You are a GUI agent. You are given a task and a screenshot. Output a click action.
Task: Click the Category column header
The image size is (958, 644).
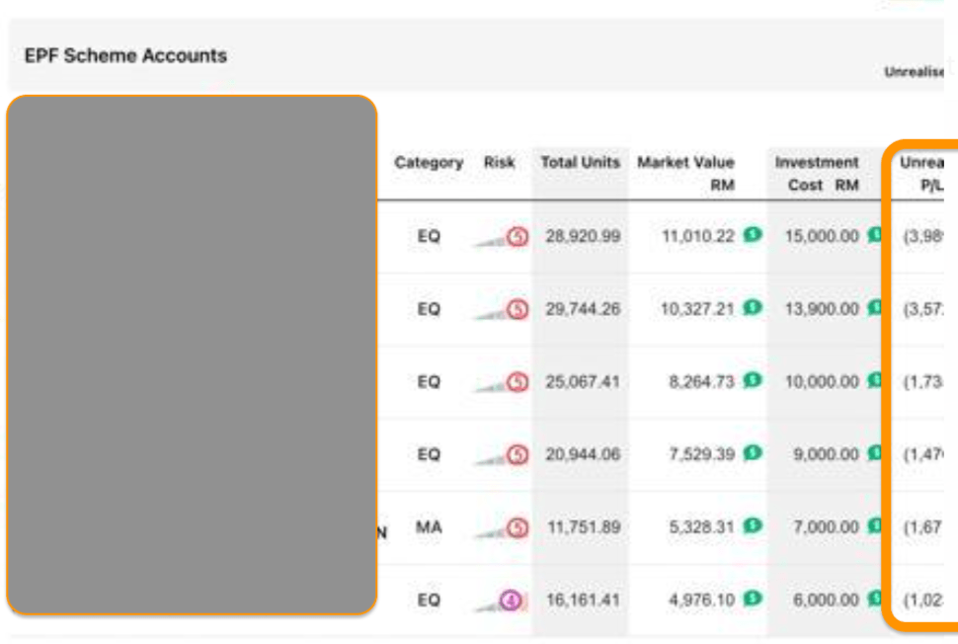(x=429, y=163)
